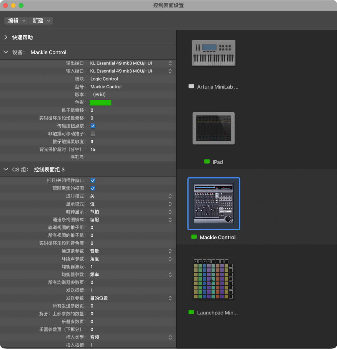Toggle the 打开/关闭插件窗口 checkbox
This screenshot has height=349, width=337.
tap(93, 180)
